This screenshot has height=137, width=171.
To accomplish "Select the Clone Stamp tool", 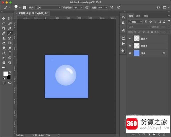I will click(x=4, y=38).
